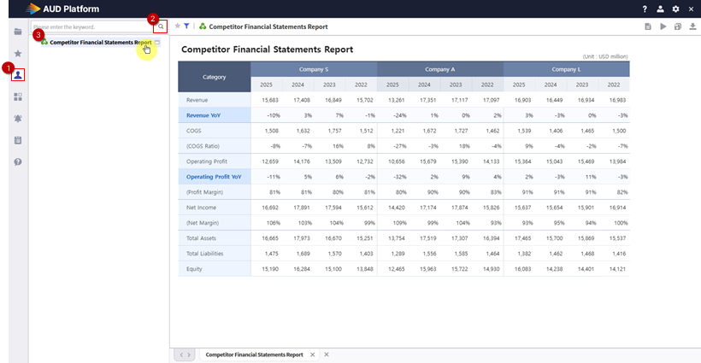Viewport: 701px width, 363px height.
Task: Click the search magnifier button
Action: coord(160,27)
